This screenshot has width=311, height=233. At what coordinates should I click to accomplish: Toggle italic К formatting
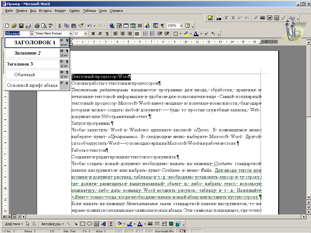pyautogui.click(x=100, y=34)
